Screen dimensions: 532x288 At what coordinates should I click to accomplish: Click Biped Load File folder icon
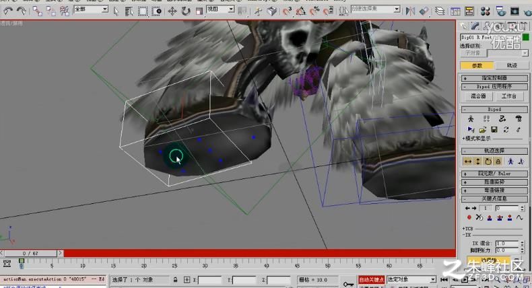point(482,130)
